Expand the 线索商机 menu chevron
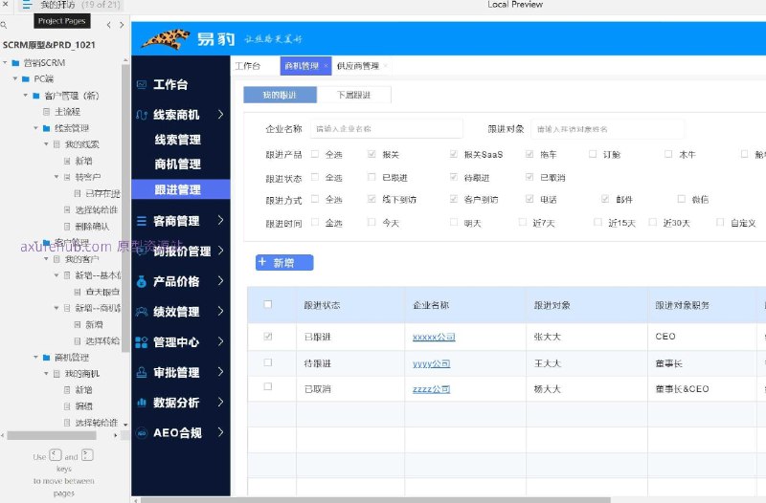 tap(221, 114)
